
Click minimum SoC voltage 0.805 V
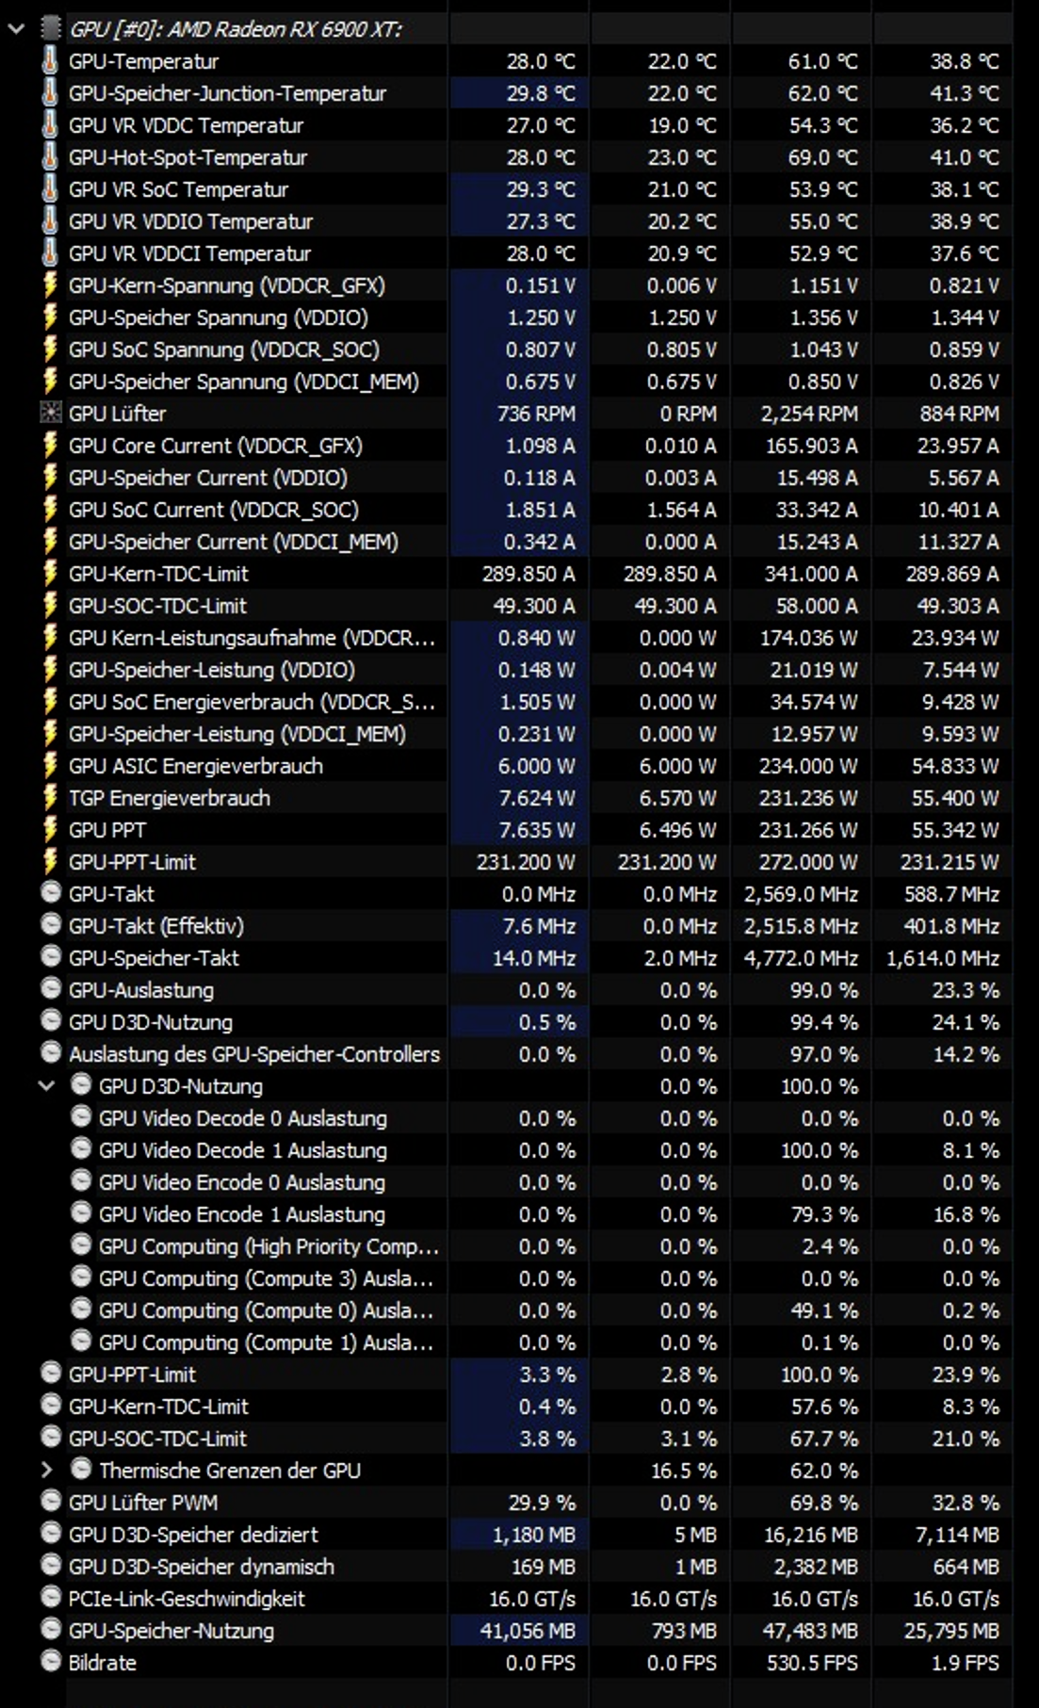682,350
